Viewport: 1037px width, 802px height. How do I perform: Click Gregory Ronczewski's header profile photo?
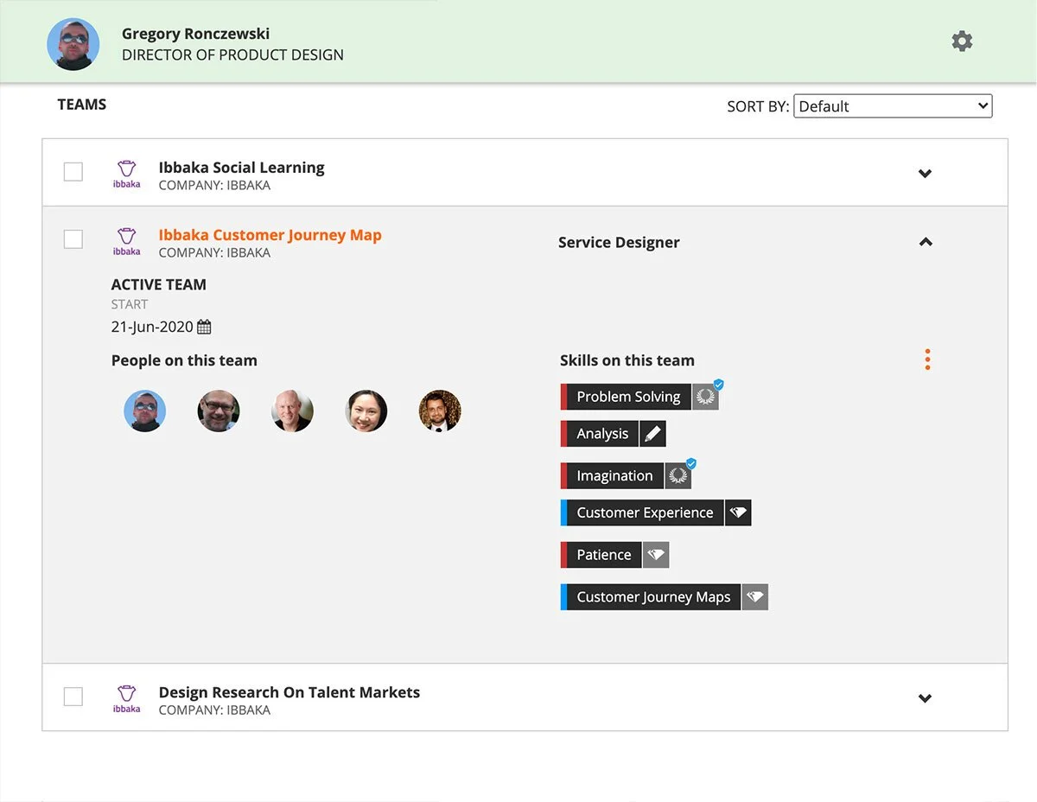click(73, 44)
